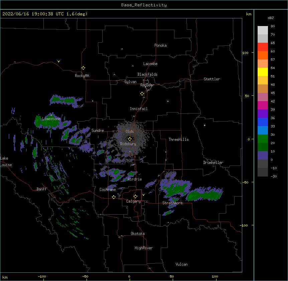Select the yellow diamond marker inside Calgary
288x281 pixels.
pyautogui.click(x=135, y=197)
